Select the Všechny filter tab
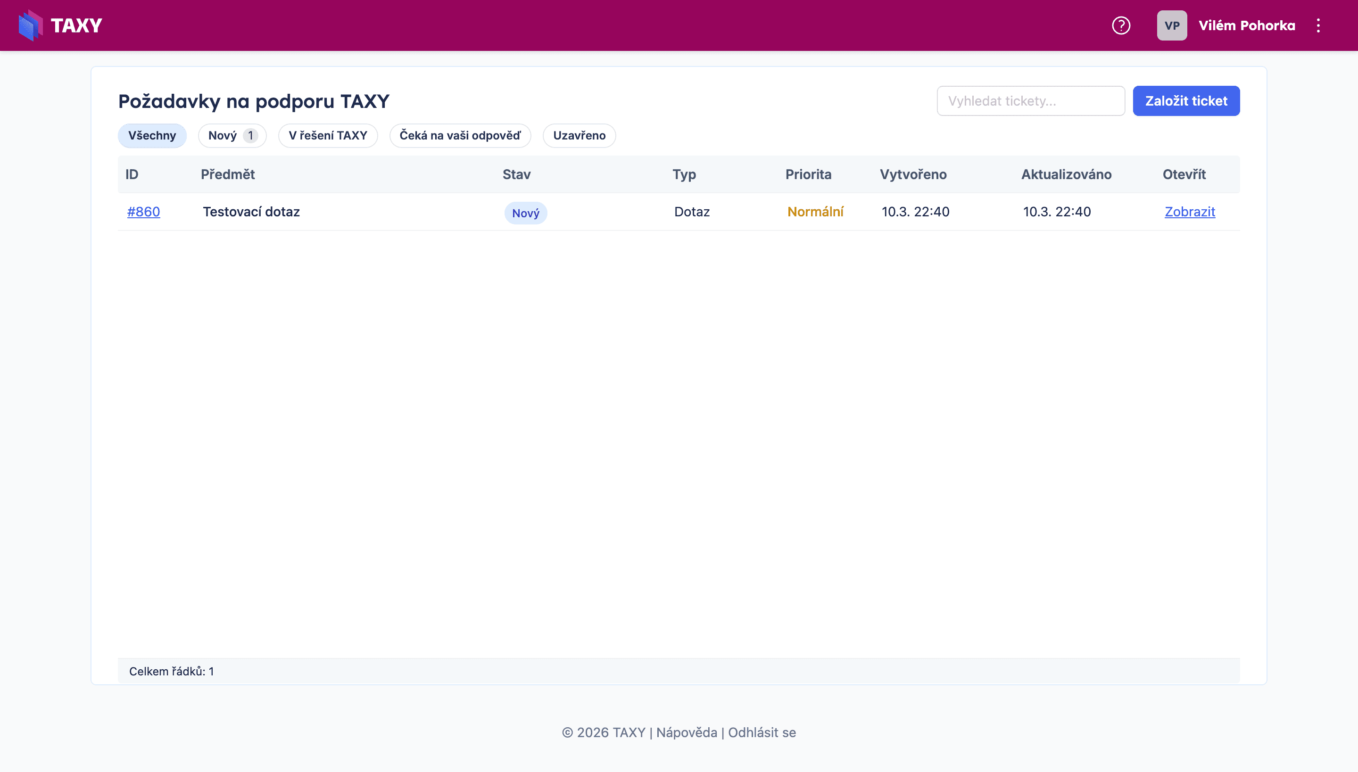The height and width of the screenshot is (772, 1358). click(152, 136)
